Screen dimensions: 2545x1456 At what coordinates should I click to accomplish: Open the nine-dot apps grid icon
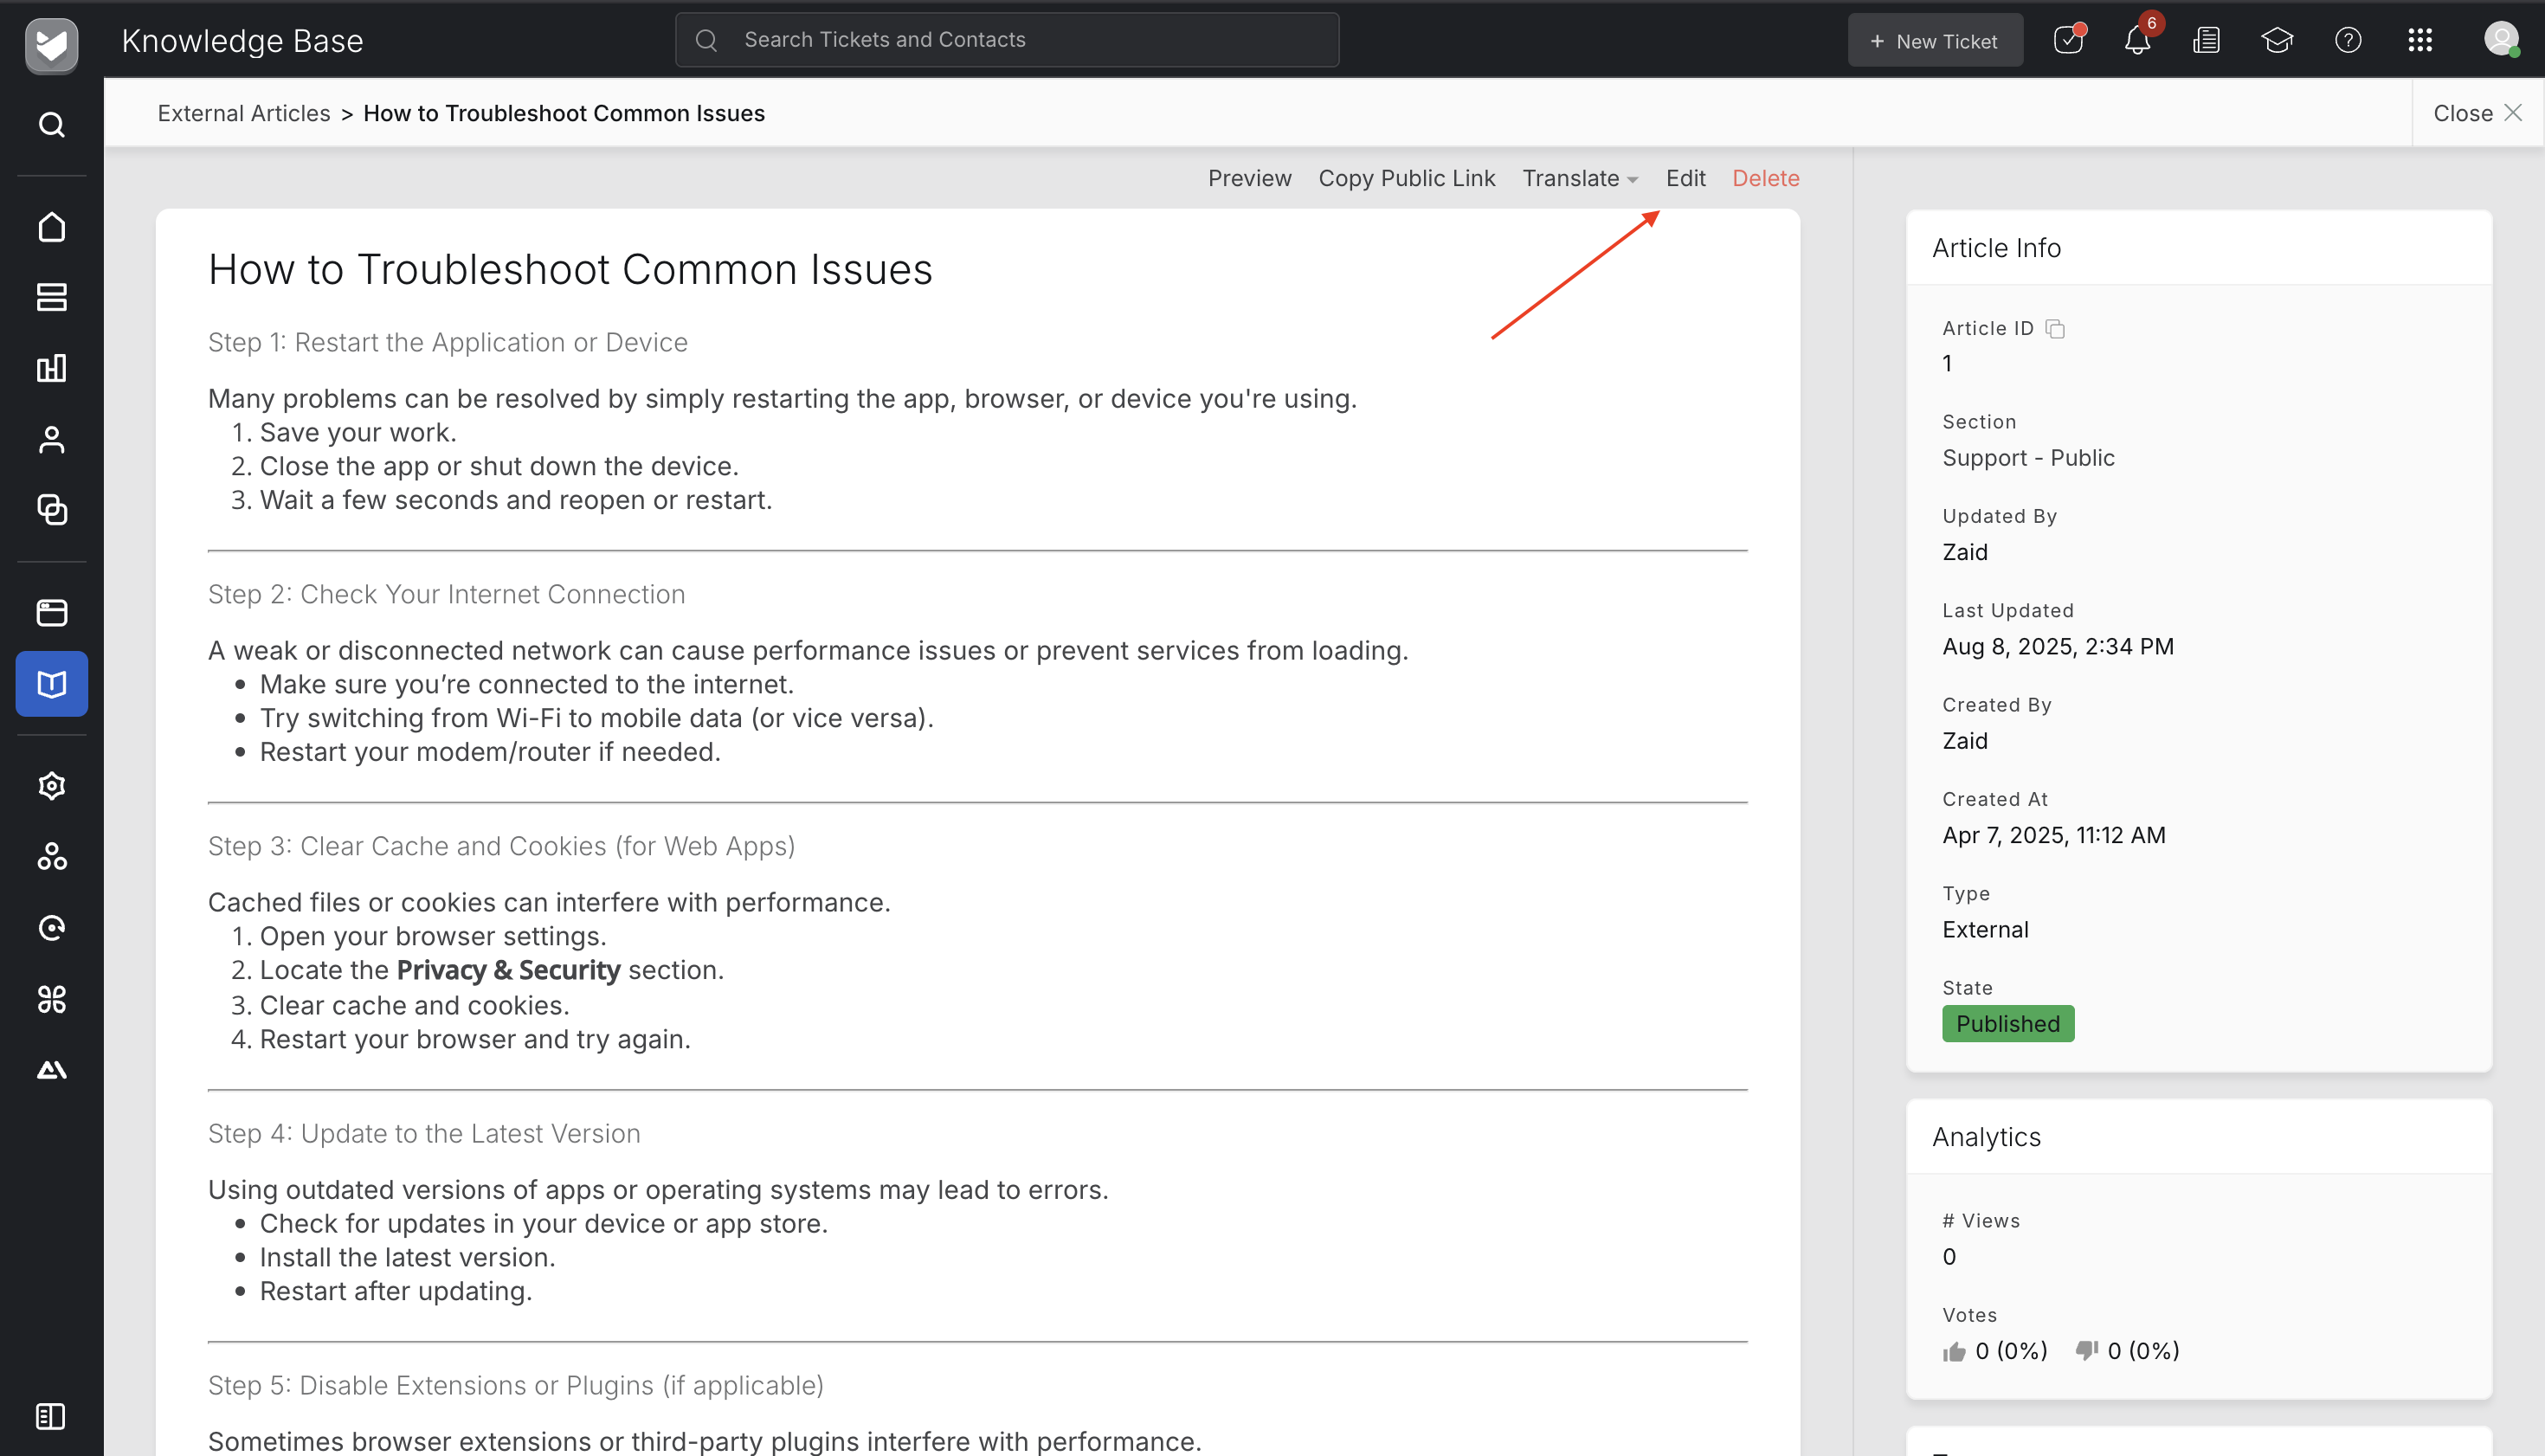coord(2419,40)
